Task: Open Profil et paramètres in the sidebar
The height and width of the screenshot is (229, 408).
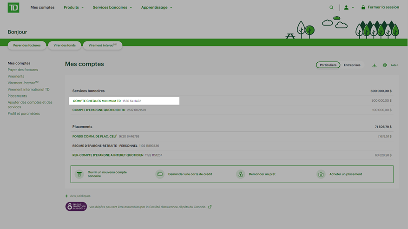Action: (24, 113)
